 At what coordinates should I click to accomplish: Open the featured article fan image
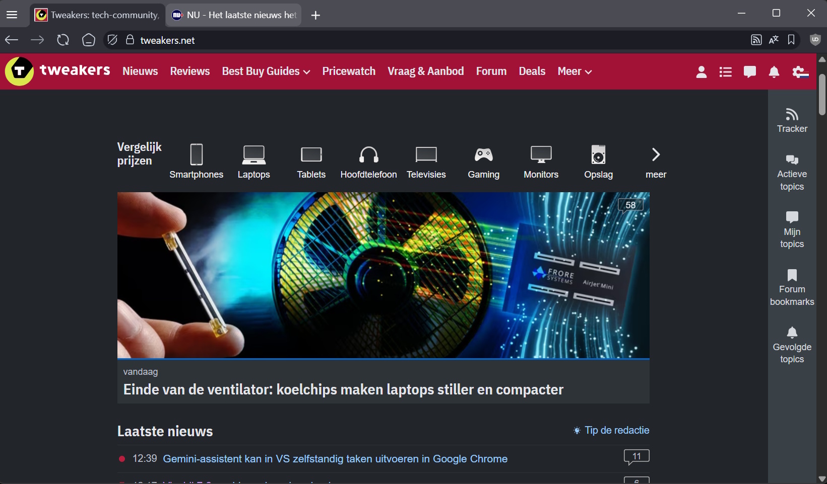tap(384, 275)
